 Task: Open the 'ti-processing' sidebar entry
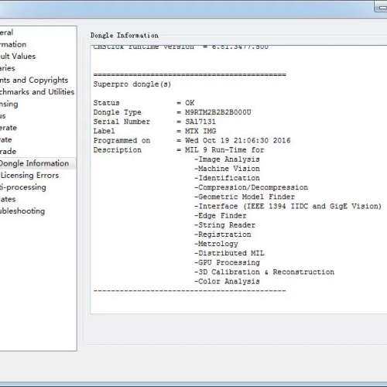click(x=23, y=187)
